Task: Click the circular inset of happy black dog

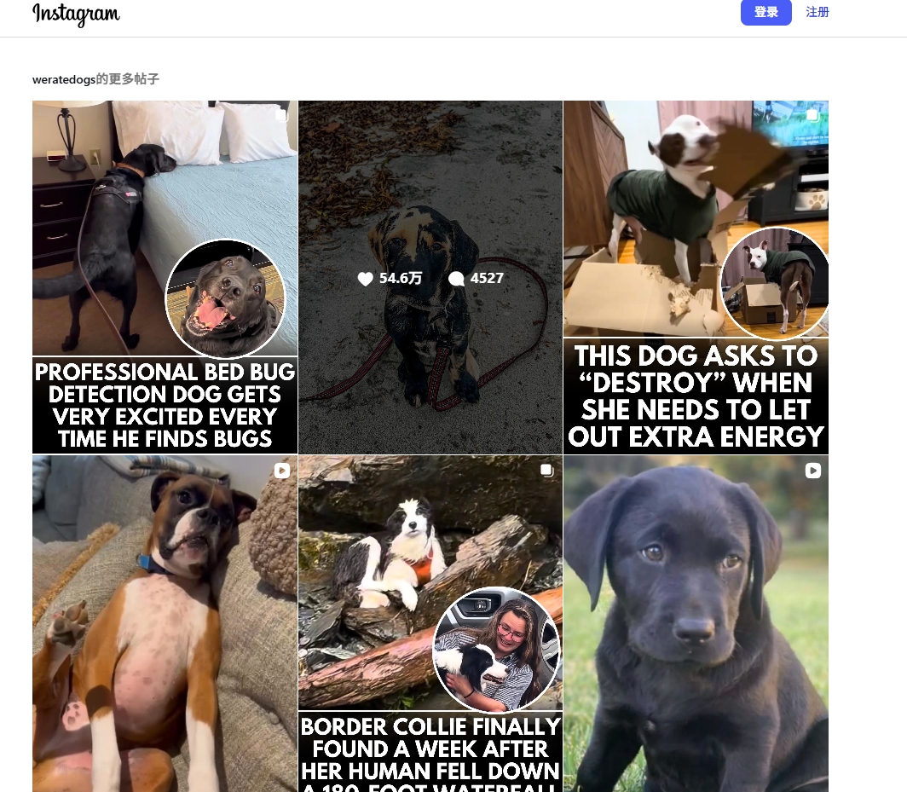Action: coord(226,298)
